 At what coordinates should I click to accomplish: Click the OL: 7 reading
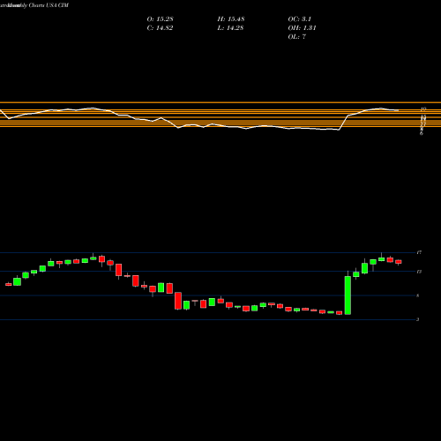pyautogui.click(x=297, y=37)
